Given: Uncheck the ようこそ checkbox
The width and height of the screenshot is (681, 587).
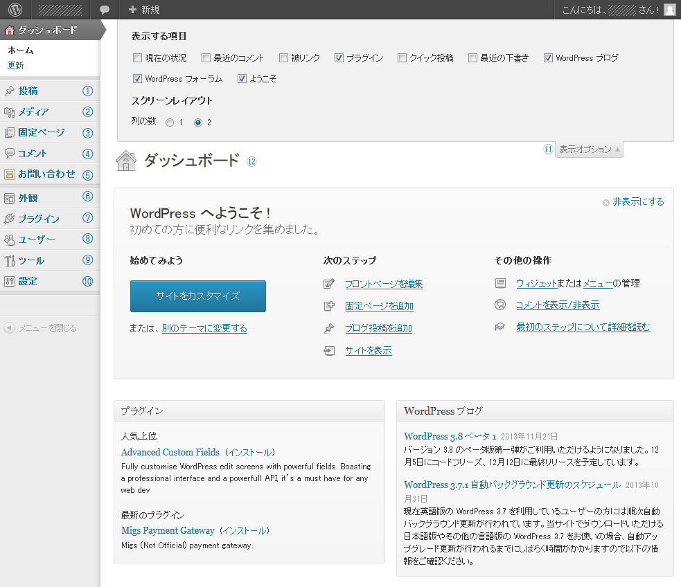Looking at the screenshot, I should [x=242, y=78].
